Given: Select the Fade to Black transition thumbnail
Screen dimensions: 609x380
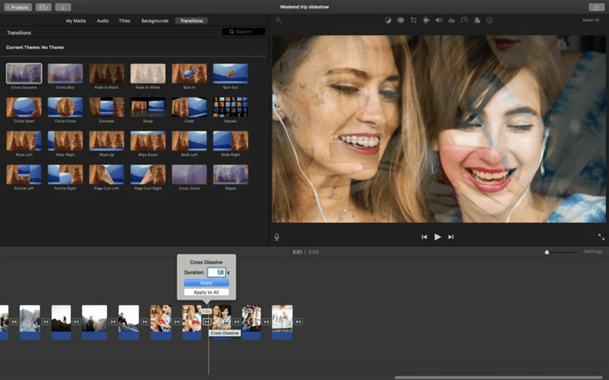Looking at the screenshot, I should (106, 74).
